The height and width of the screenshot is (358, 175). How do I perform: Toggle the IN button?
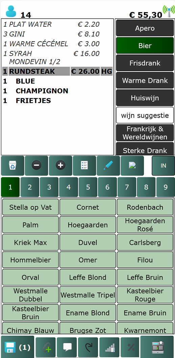164,165
